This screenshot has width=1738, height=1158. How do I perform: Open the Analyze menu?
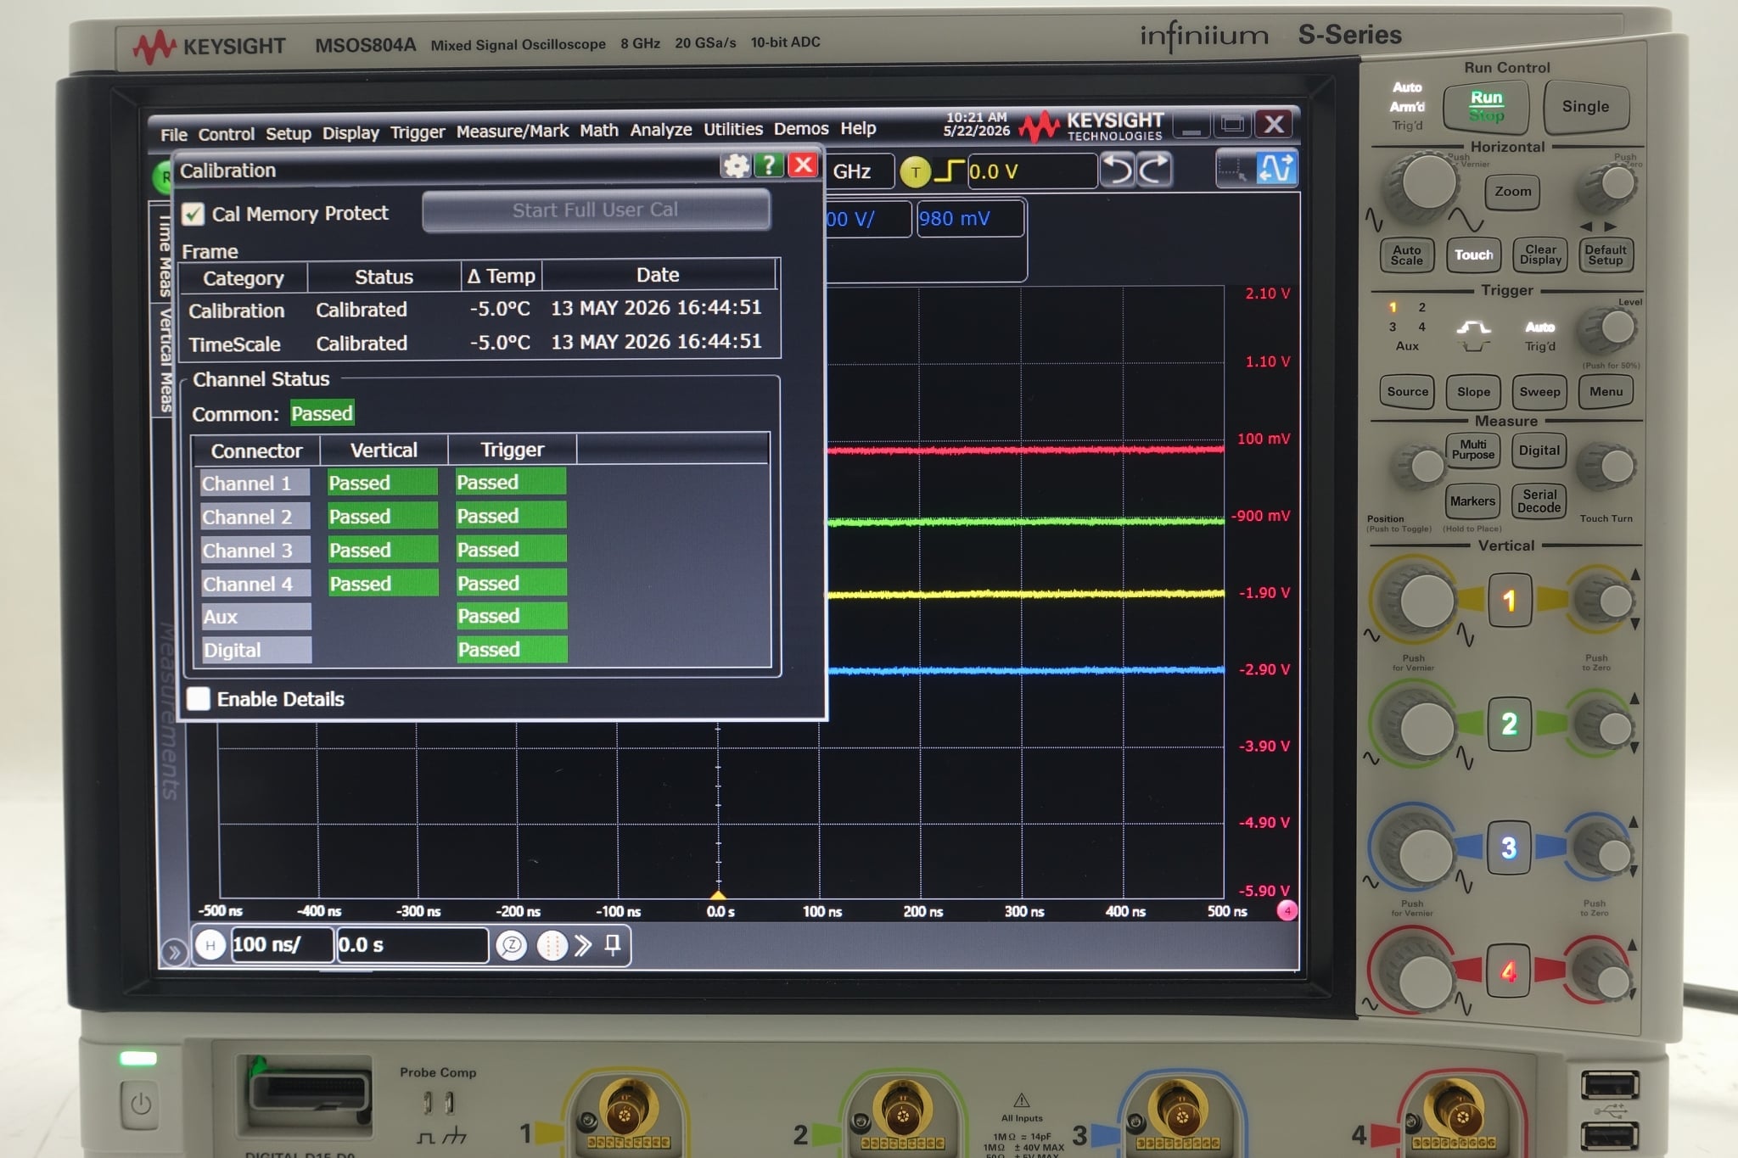(660, 130)
